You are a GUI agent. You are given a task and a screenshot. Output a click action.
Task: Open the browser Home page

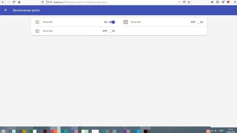(x=19, y=2)
